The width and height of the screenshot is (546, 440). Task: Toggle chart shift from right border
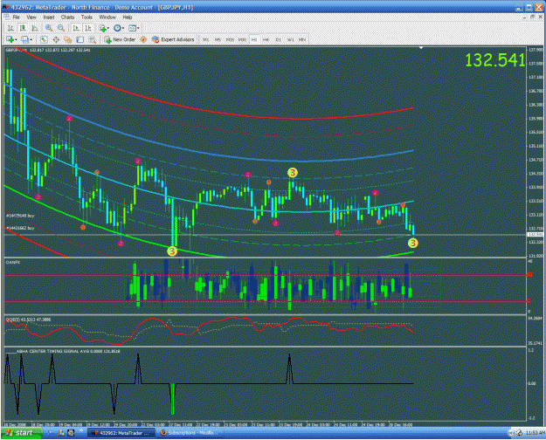pos(87,28)
